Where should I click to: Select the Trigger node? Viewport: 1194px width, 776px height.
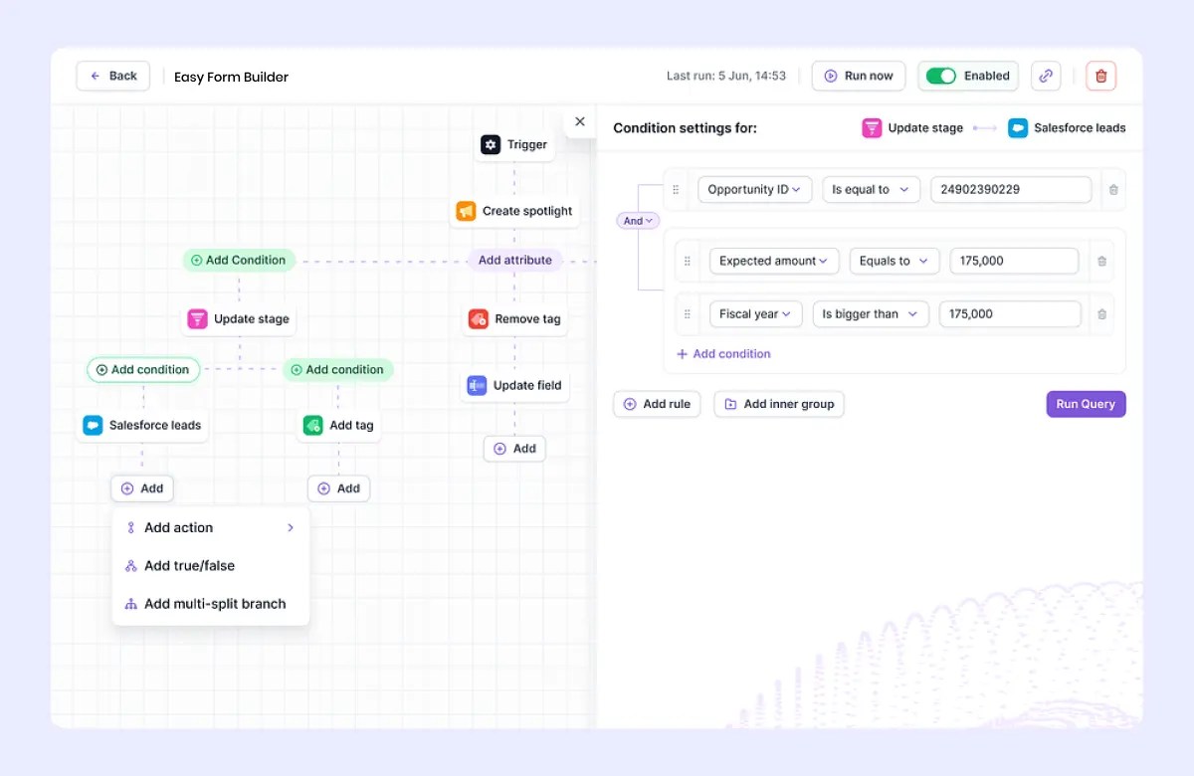pos(514,144)
